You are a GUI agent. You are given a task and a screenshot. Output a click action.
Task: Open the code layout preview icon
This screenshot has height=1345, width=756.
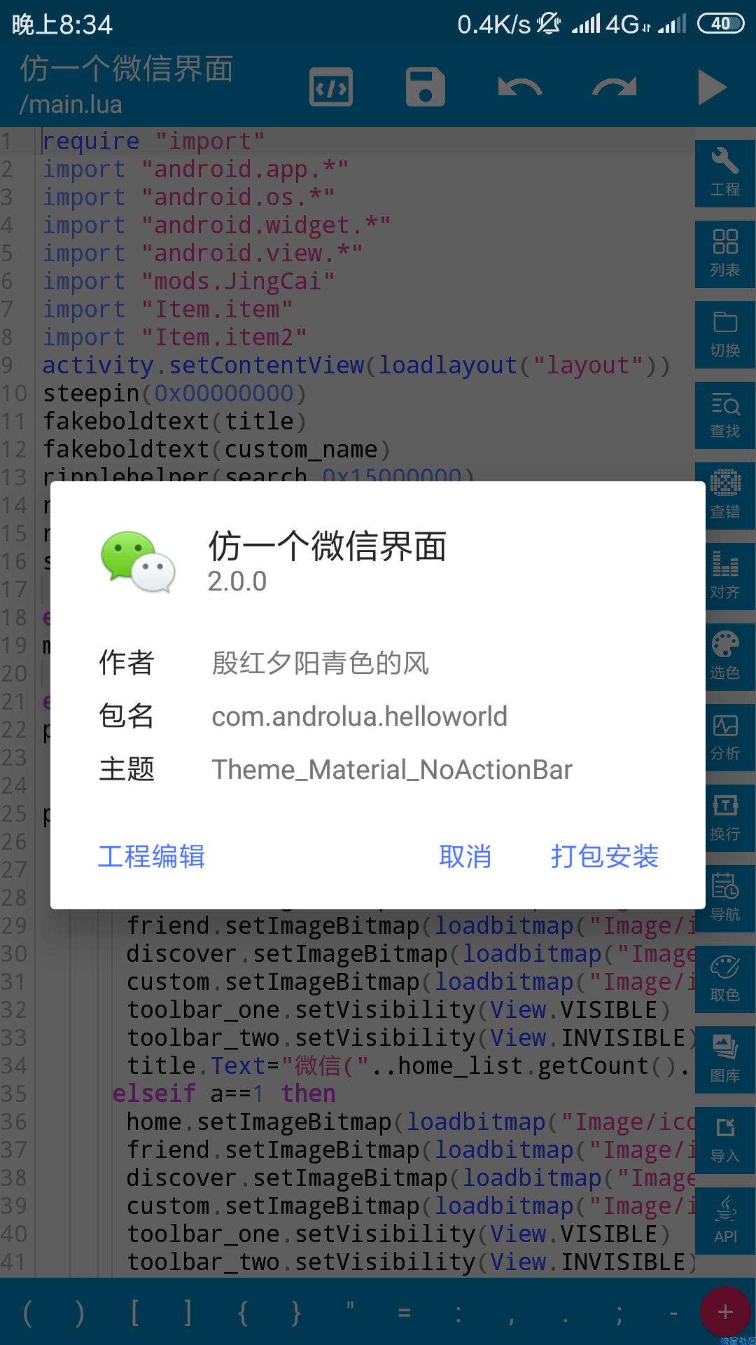[x=331, y=88]
